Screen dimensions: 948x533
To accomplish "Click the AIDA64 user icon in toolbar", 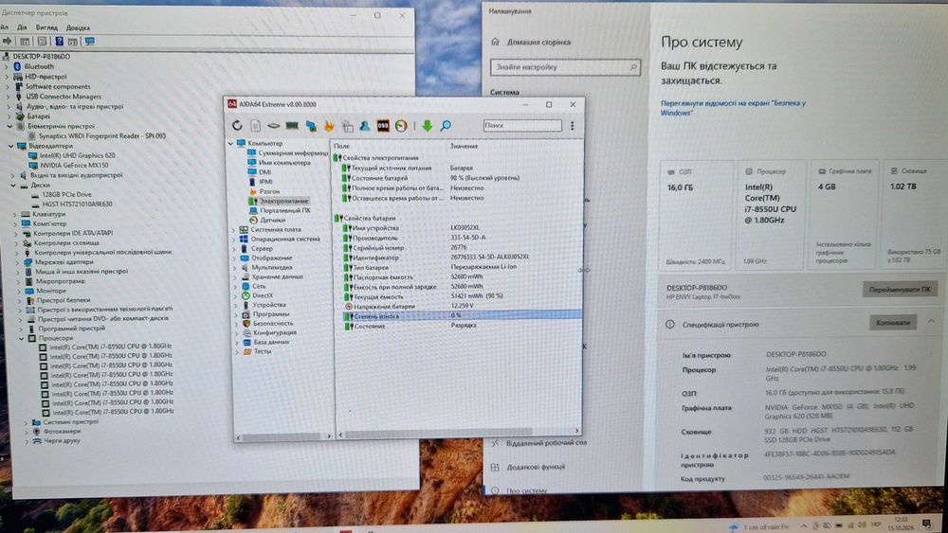I will (365, 126).
